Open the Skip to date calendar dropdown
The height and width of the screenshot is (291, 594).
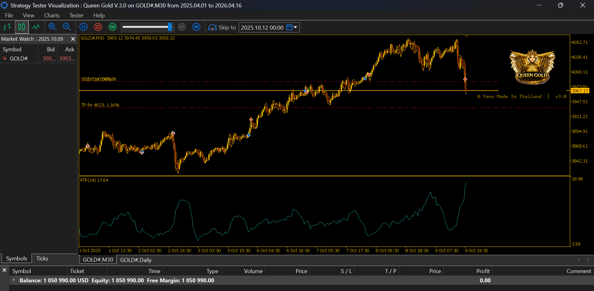(x=292, y=27)
